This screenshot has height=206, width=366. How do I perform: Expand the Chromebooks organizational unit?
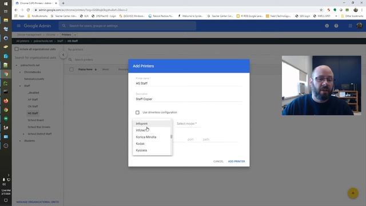[20, 72]
